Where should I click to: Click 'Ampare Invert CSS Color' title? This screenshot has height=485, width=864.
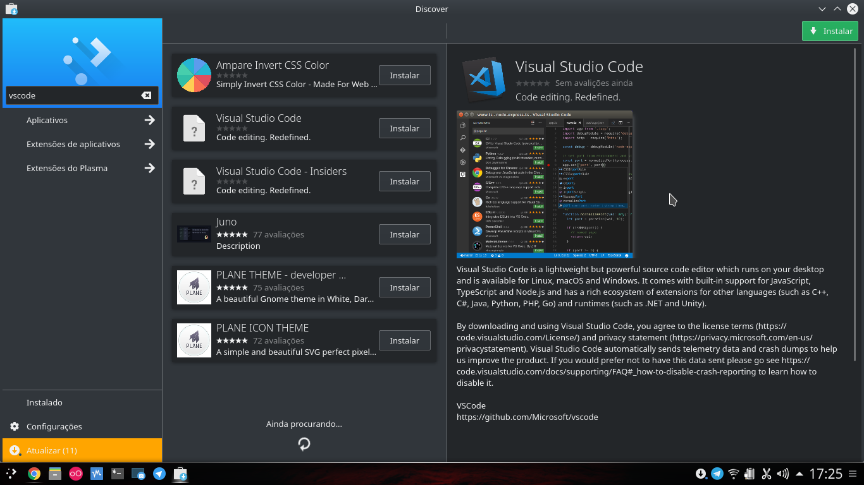(x=273, y=65)
